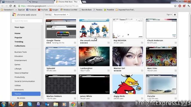Switch to the Settings tab

coord(41,2)
